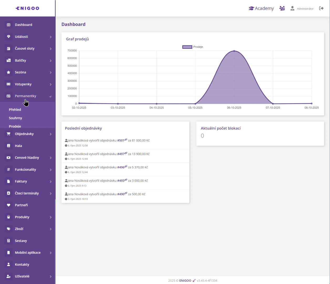Expand the Události submenu chevron
The height and width of the screenshot is (284, 330).
coord(51,37)
